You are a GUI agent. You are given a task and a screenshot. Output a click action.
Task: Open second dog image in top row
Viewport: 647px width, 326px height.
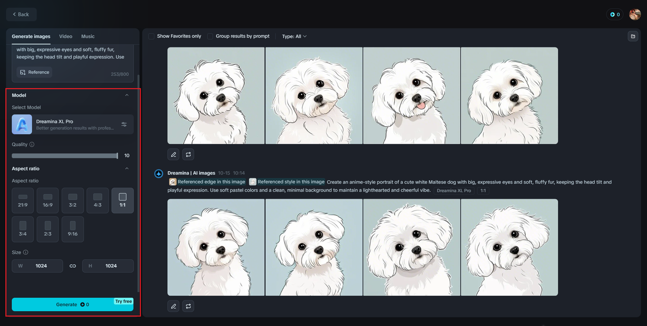pos(314,96)
